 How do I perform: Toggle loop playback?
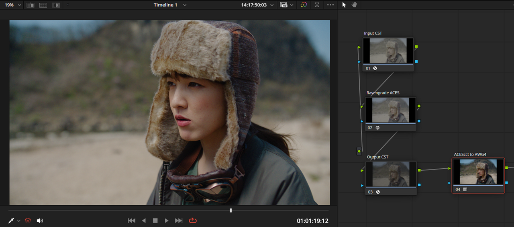(x=193, y=221)
